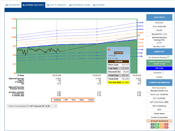
Task: Toggle Other series in the chart legend
Action: pos(81,100)
